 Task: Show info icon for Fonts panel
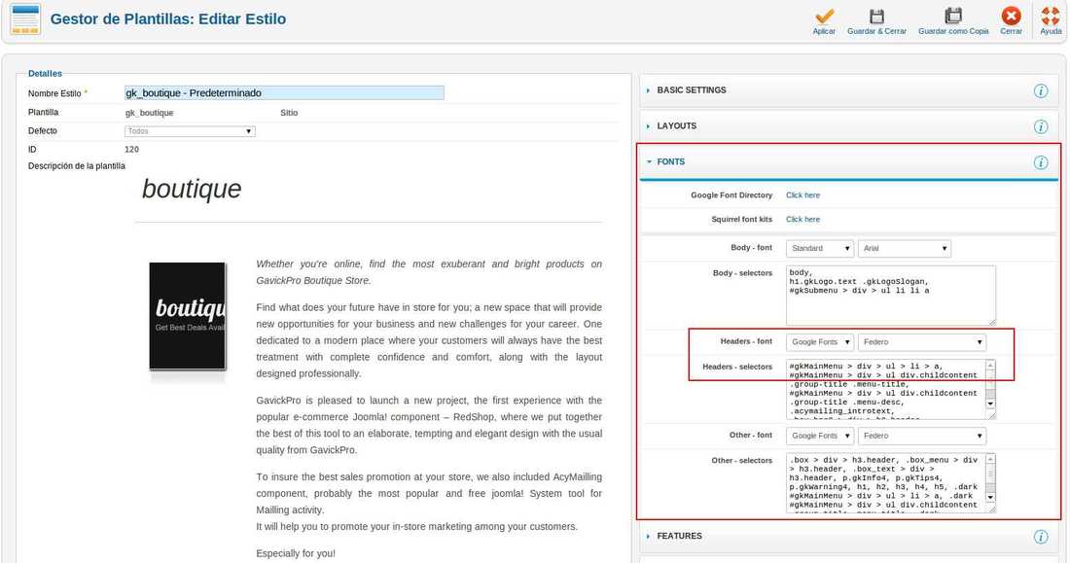click(x=1040, y=162)
